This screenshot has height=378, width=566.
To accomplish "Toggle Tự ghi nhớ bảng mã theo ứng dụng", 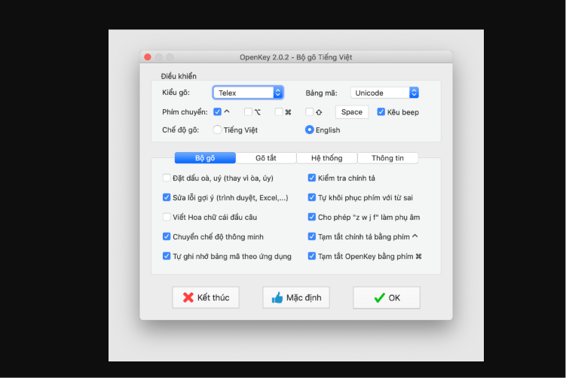I will [167, 256].
